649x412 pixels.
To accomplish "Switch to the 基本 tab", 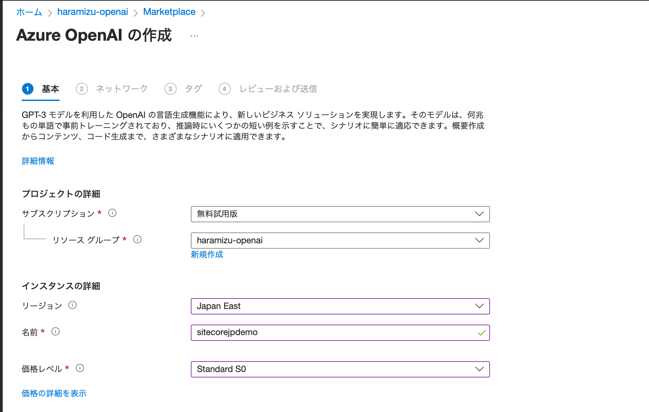I will tap(41, 89).
